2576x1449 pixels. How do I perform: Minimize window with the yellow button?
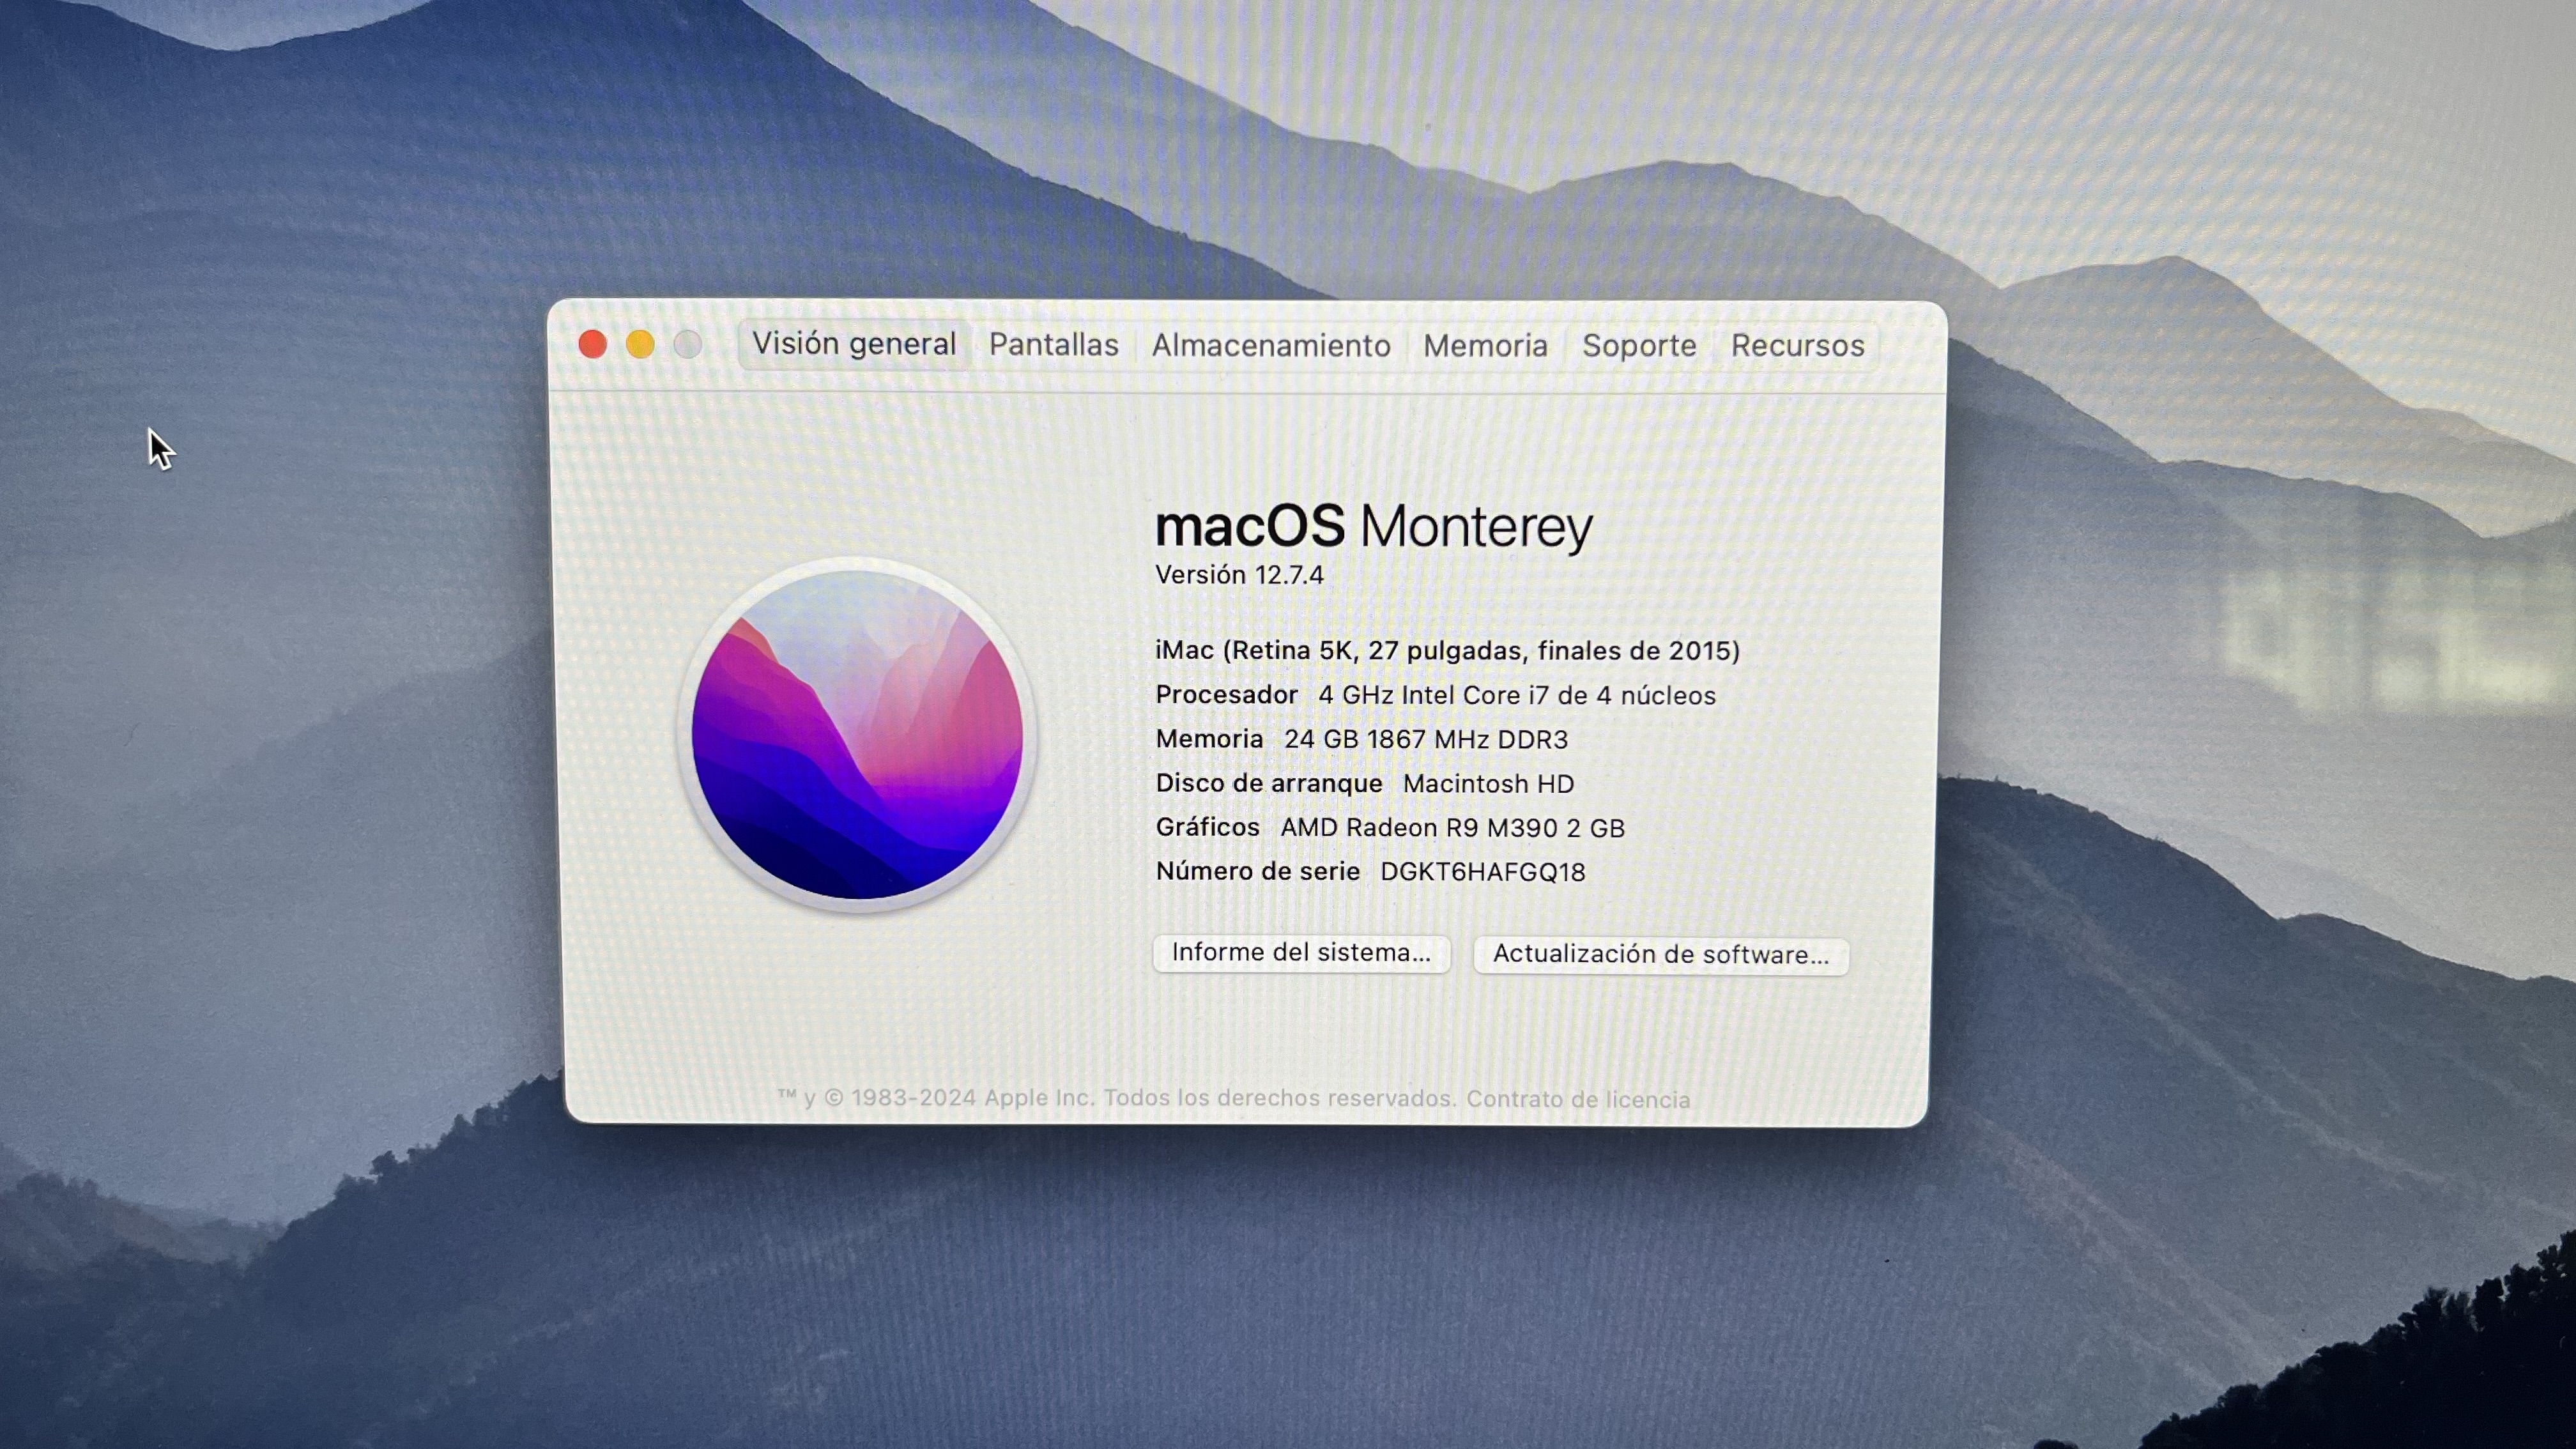pyautogui.click(x=640, y=345)
